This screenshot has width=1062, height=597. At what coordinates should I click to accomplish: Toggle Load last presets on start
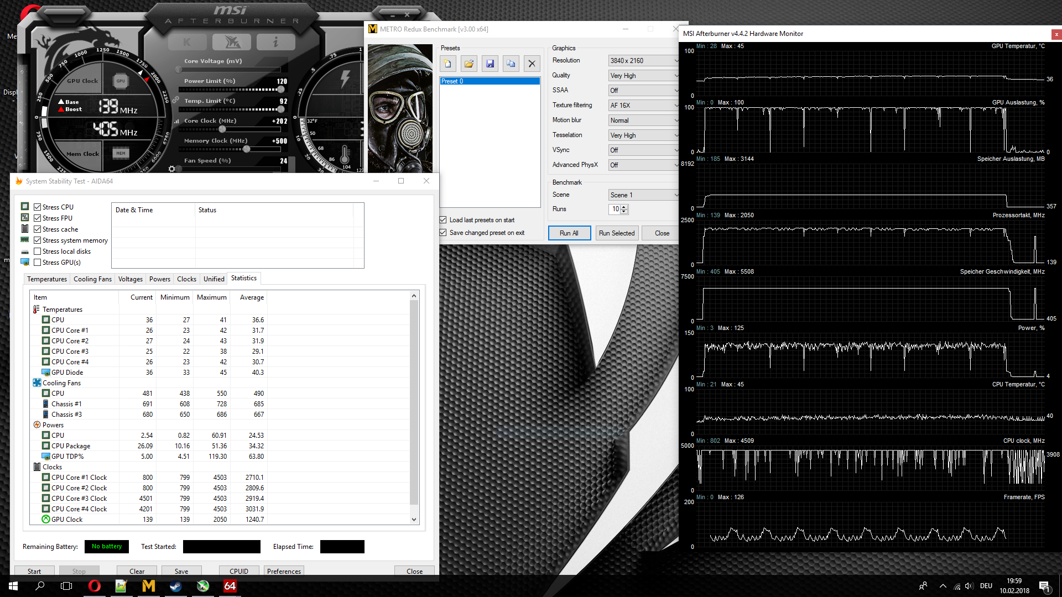(x=443, y=220)
